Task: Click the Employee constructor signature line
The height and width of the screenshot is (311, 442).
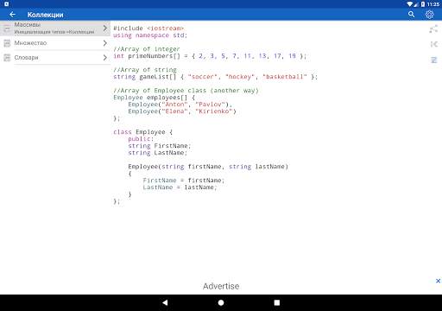Action: pyautogui.click(x=208, y=167)
